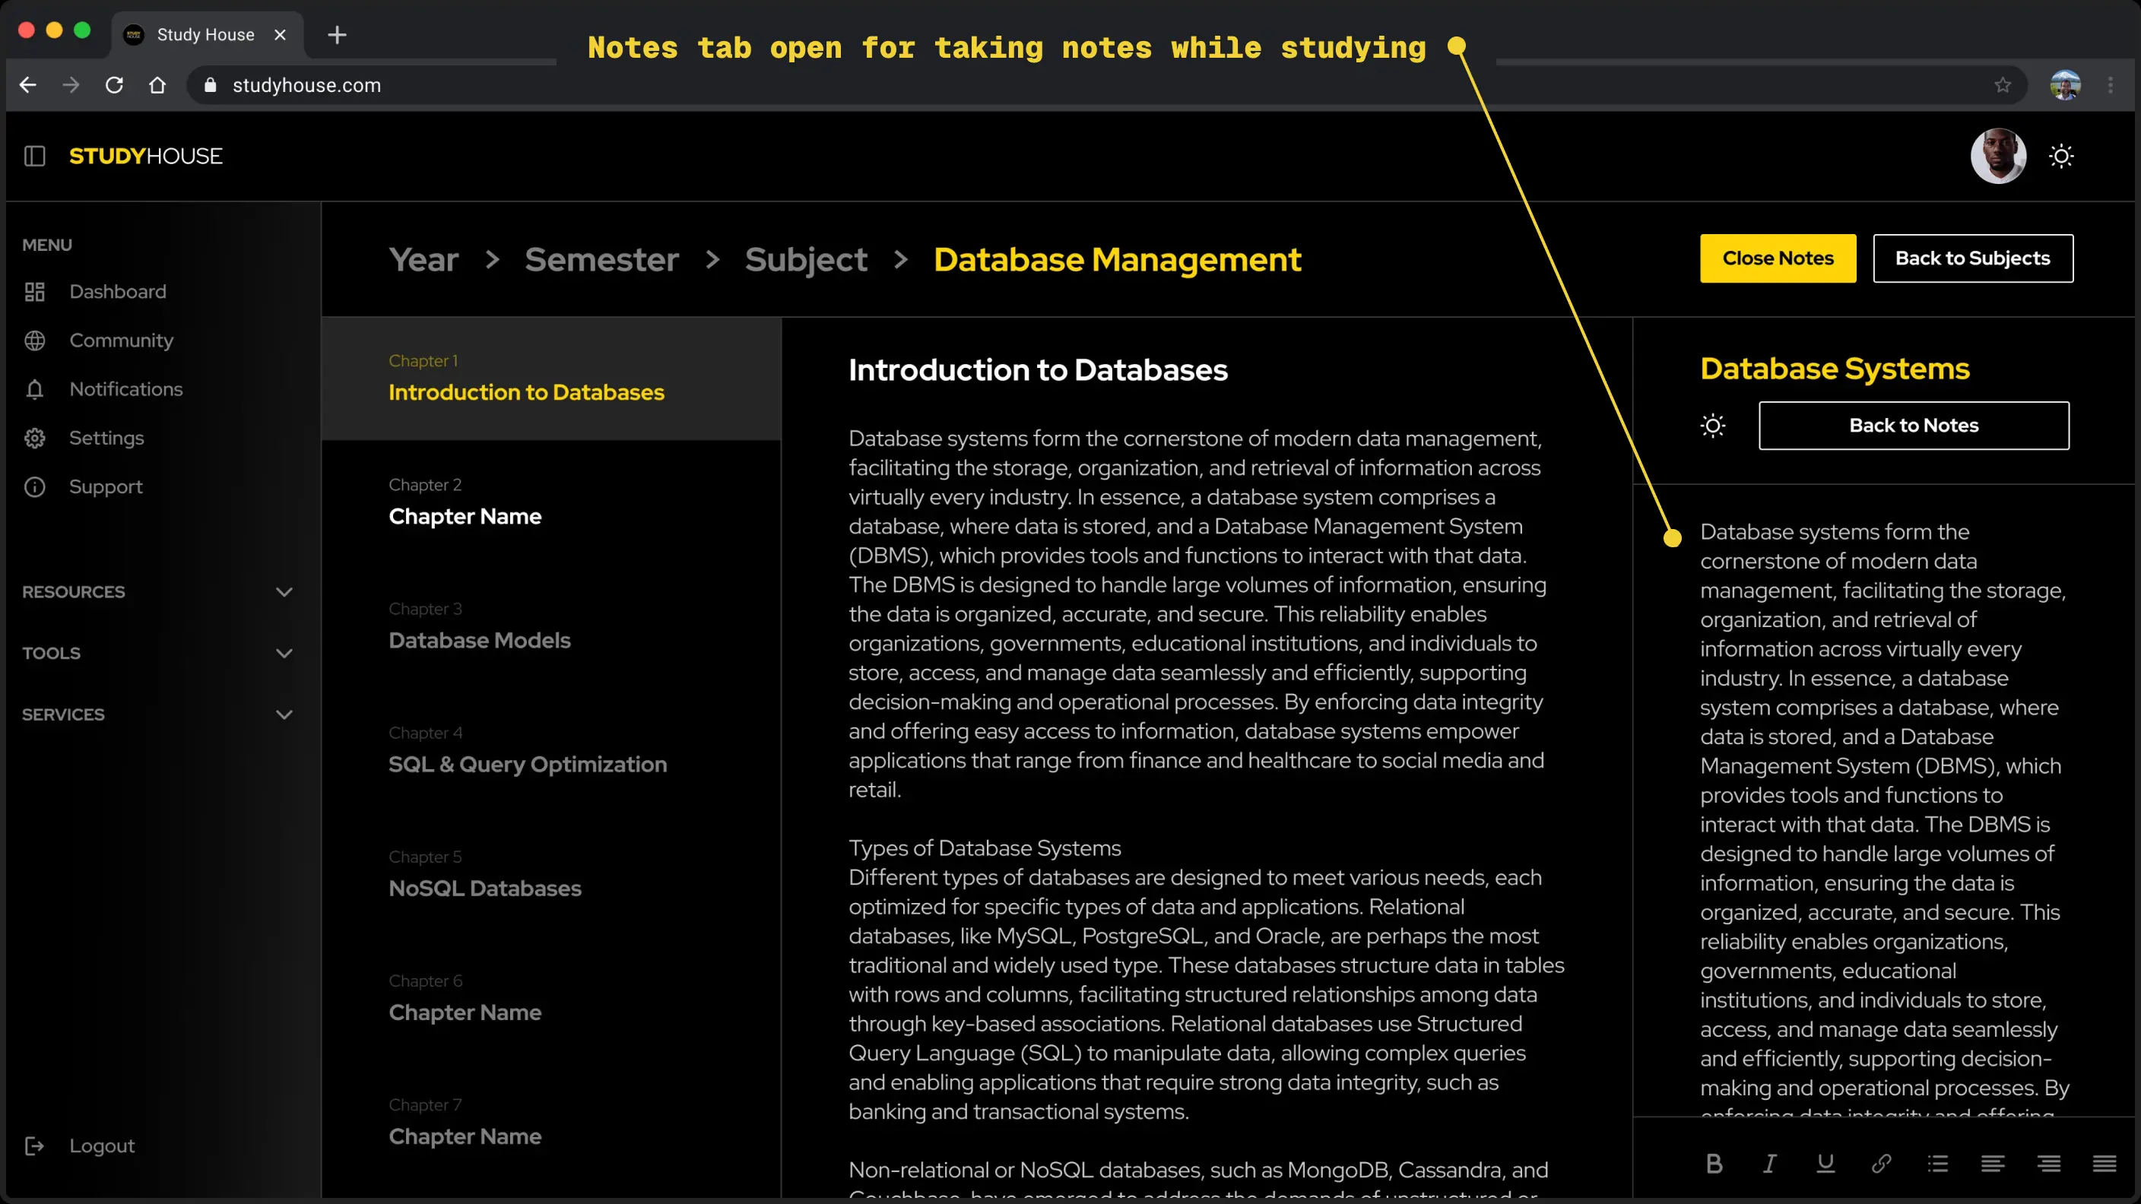
Task: Click the STUDYHOUSE logo
Action: pyautogui.click(x=145, y=155)
